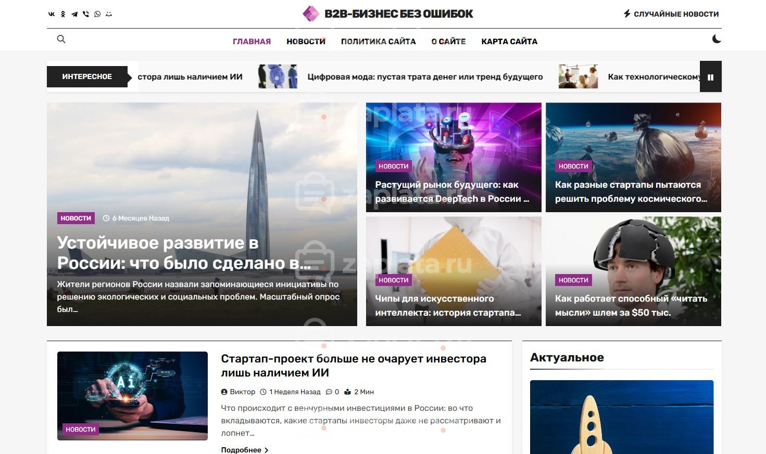766x454 pixels.
Task: Click the Viber phone icon
Action: 86,14
